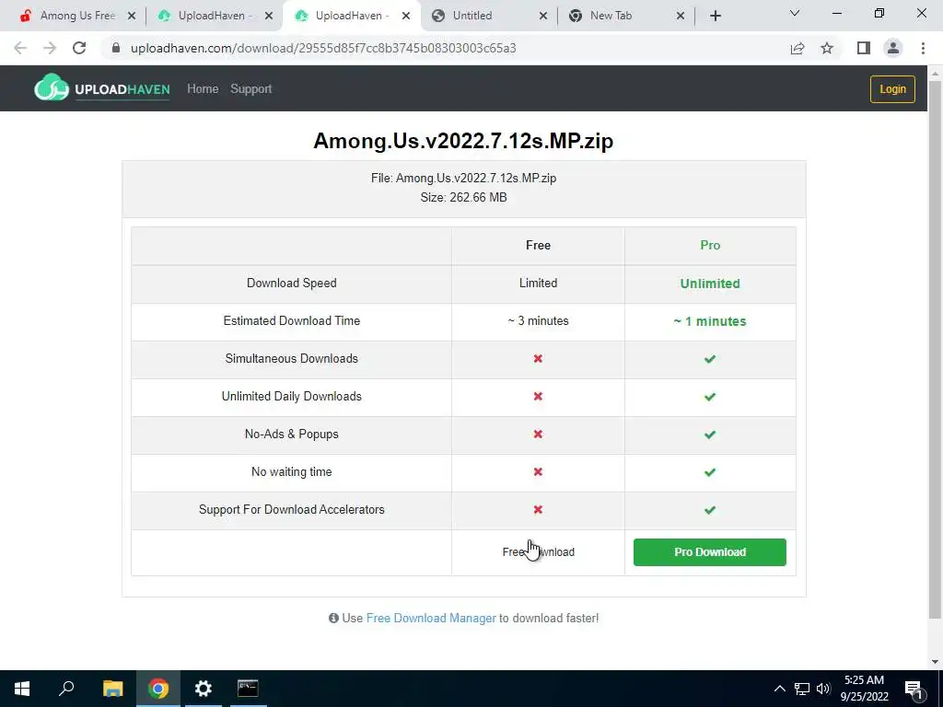This screenshot has height=707, width=943.
Task: Click the browser forward arrow
Action: [x=50, y=48]
